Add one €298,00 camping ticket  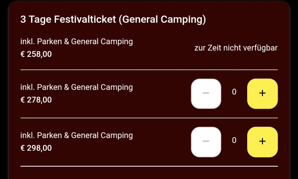262,142
